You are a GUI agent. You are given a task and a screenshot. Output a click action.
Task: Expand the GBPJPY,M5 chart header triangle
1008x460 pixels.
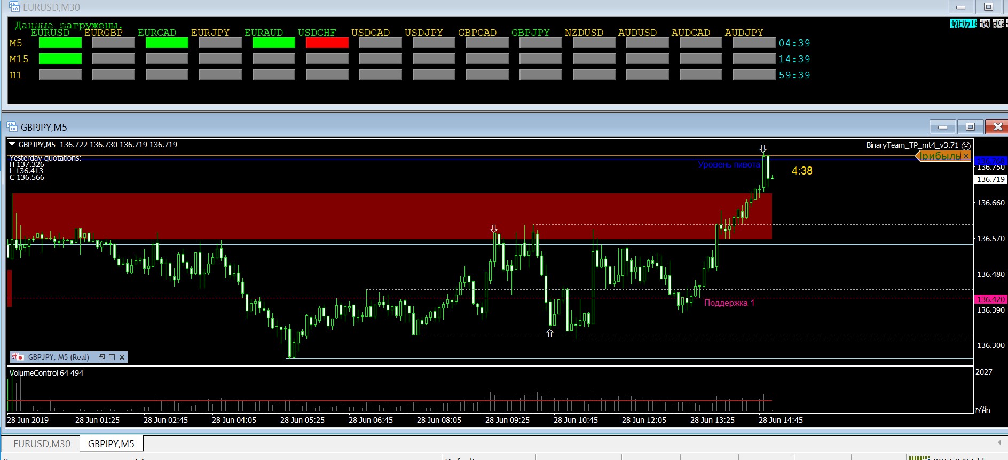click(12, 145)
